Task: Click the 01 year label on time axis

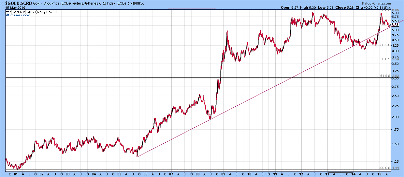Action: 16,174
